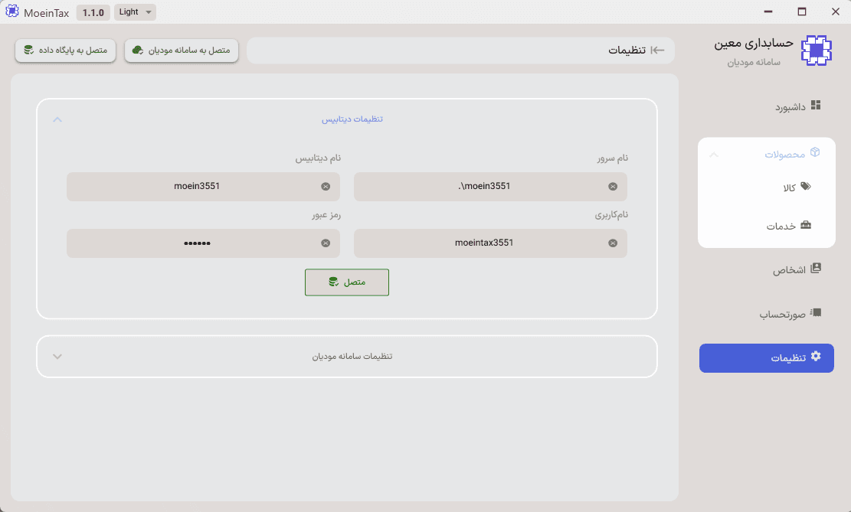851x512 pixels.
Task: Click the اشخاص contacts icon
Action: coord(816,268)
